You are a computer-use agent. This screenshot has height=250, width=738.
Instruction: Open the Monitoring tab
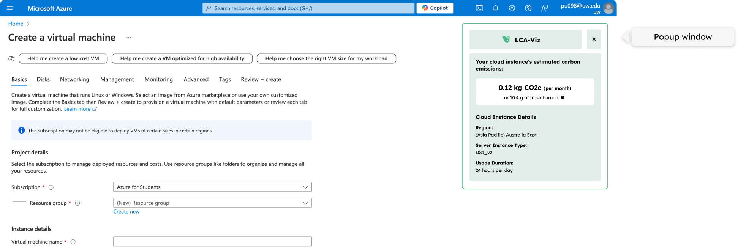tap(159, 79)
